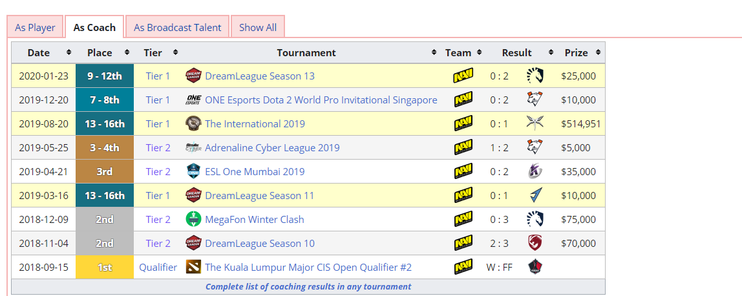Click the Kuala Lumpur Major Dota icon

193,267
